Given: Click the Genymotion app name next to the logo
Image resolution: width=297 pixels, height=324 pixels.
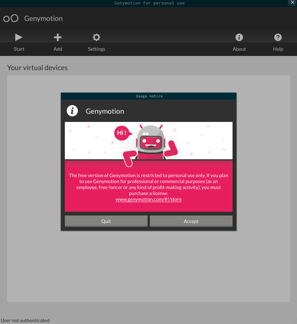Looking at the screenshot, I should click(43, 19).
